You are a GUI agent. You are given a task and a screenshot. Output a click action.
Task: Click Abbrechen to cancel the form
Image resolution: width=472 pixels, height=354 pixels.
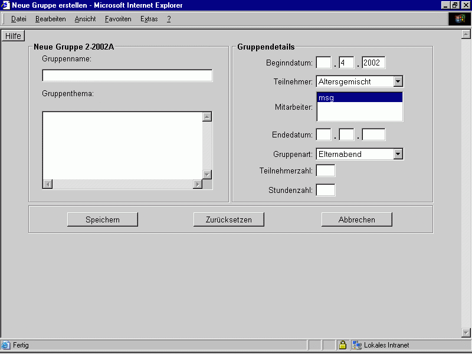click(x=356, y=219)
